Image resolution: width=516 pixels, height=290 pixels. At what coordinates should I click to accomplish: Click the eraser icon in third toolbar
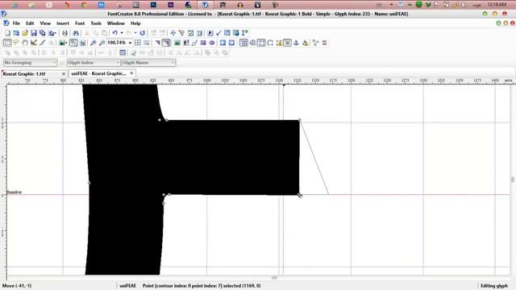click(133, 52)
